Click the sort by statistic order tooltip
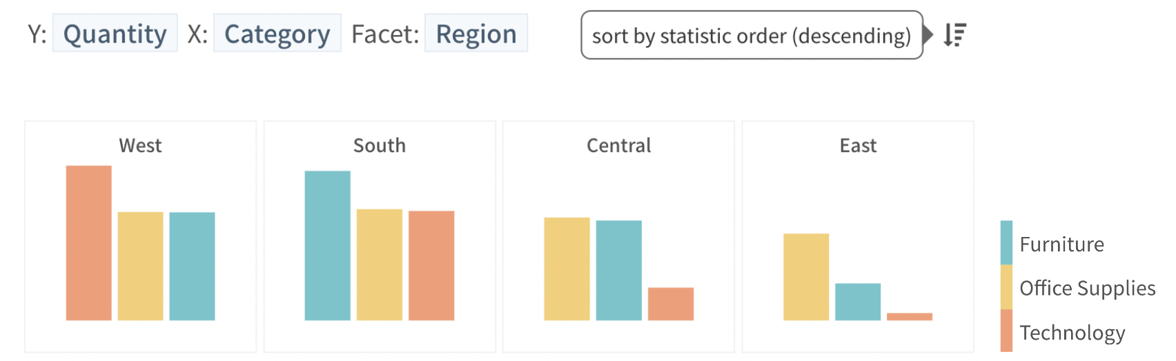 752,35
